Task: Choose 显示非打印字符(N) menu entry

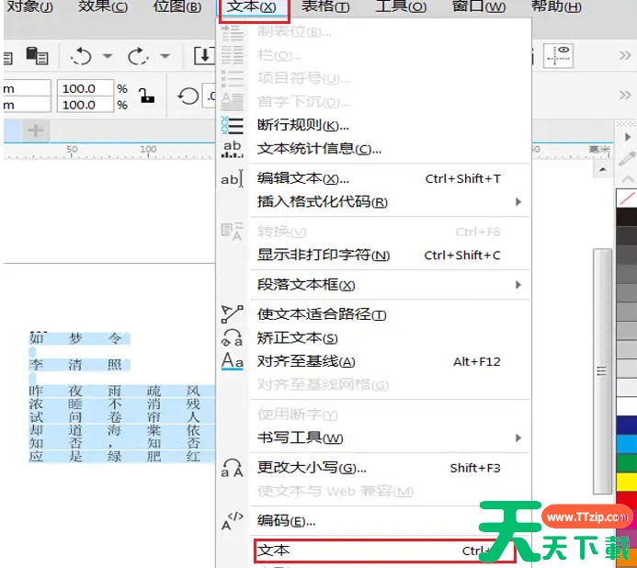Action: 374,256
